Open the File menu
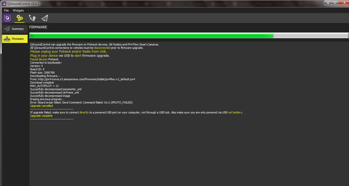349x186 pixels. point(6,10)
